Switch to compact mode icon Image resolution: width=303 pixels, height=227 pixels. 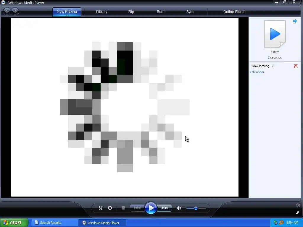pyautogui.click(x=298, y=212)
